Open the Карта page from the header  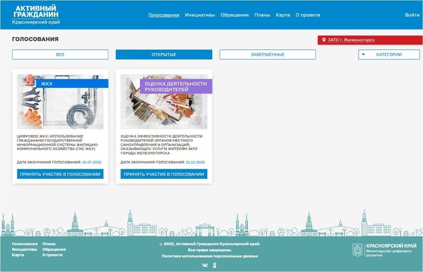283,15
